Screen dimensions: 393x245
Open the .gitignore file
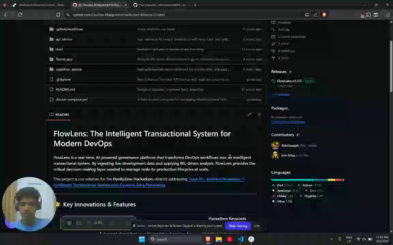[x=63, y=79]
